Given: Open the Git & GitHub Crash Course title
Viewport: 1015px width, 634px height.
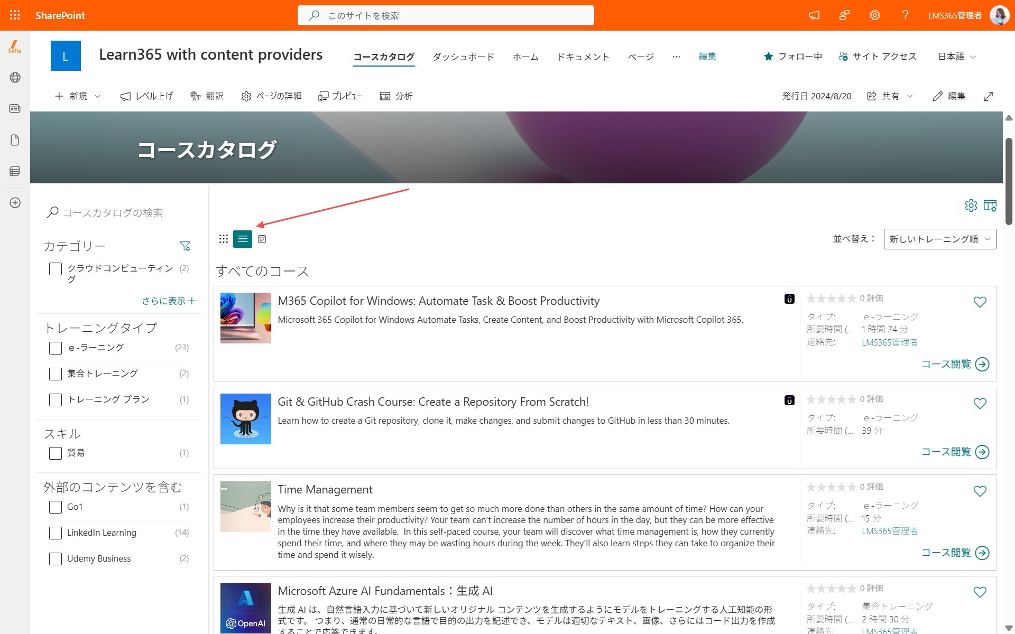Looking at the screenshot, I should coord(433,402).
